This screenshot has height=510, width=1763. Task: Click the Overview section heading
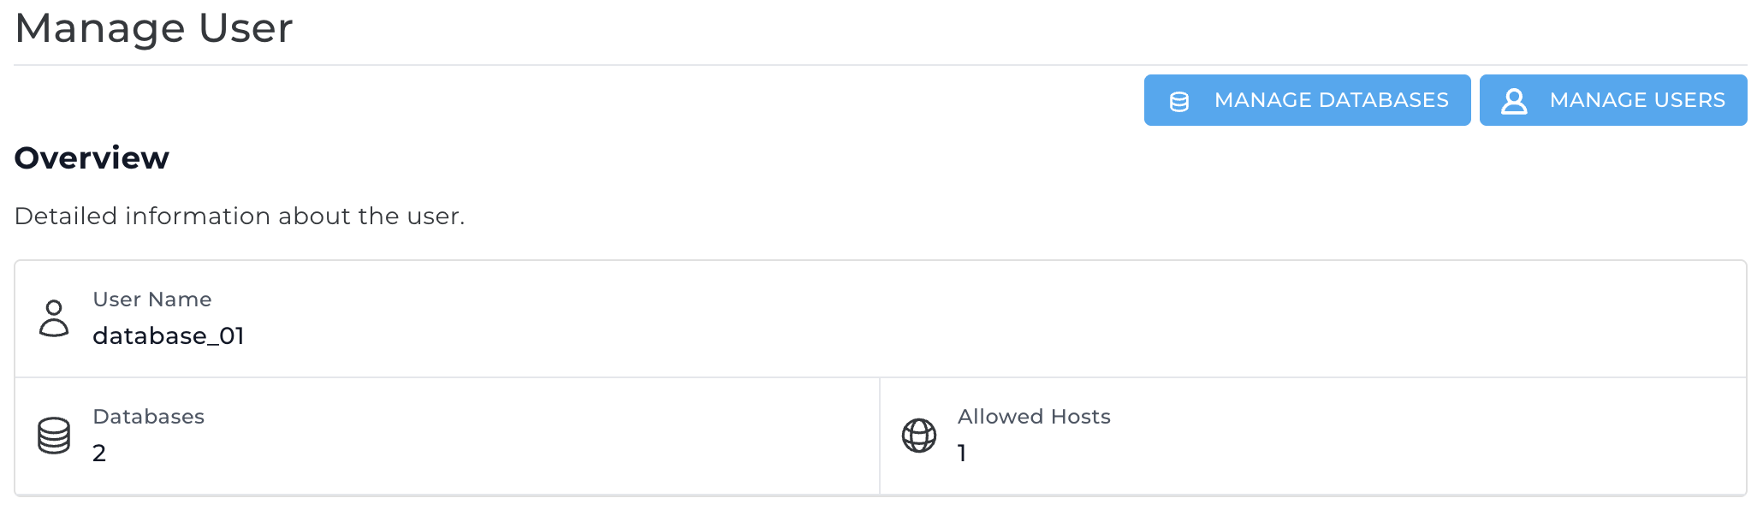tap(92, 157)
